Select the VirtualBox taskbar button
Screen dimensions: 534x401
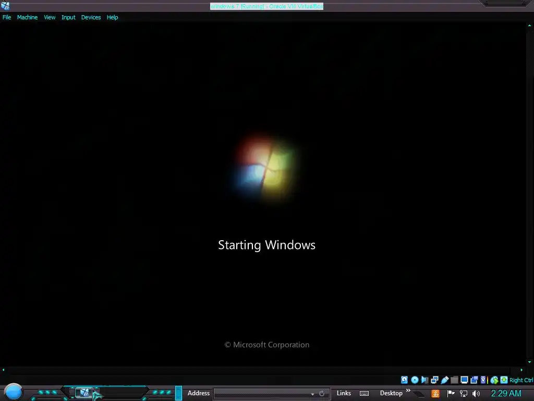point(84,393)
